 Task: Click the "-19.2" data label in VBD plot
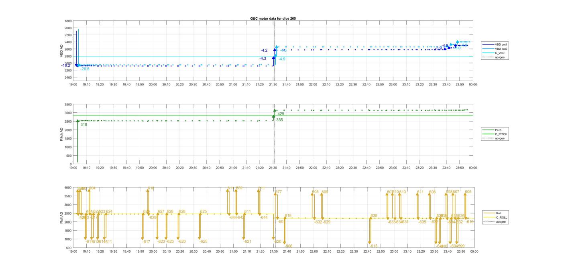pos(66,65)
